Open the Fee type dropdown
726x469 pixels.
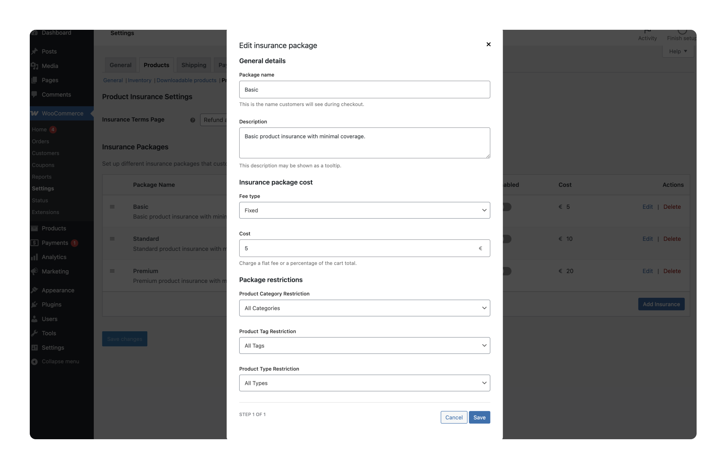(x=365, y=210)
